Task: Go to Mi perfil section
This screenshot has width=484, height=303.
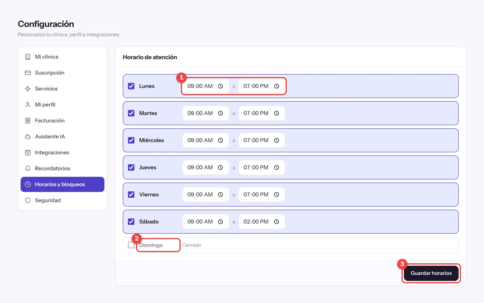Action: tap(62, 105)
